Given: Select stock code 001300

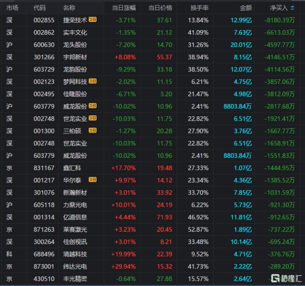Looking at the screenshot, I should click(44, 131).
